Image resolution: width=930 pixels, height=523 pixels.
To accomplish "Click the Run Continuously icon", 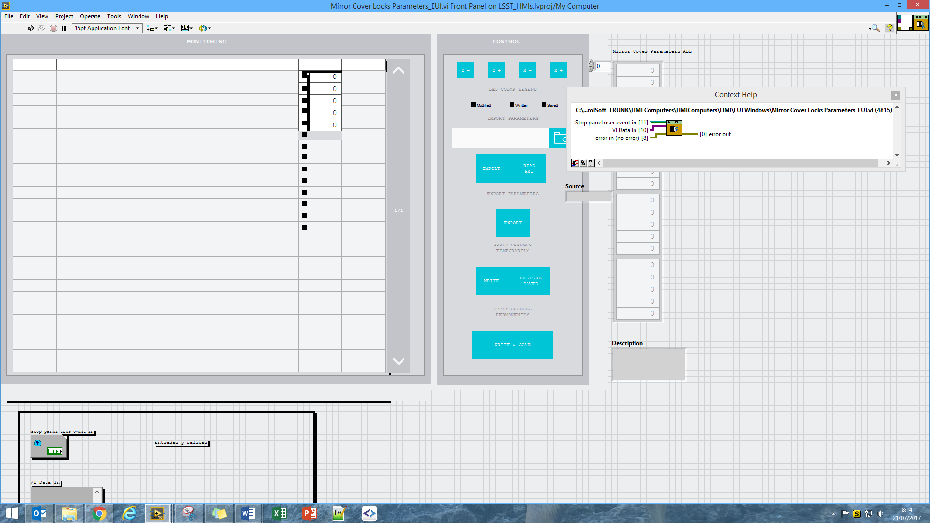I will pyautogui.click(x=41, y=28).
